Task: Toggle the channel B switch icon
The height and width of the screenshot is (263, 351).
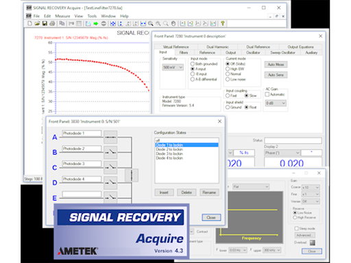Action: coord(110,152)
